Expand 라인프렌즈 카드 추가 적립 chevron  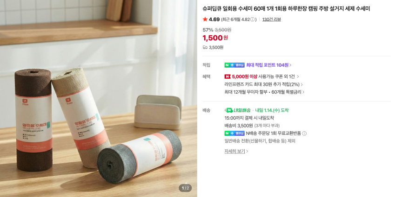tap(302, 84)
